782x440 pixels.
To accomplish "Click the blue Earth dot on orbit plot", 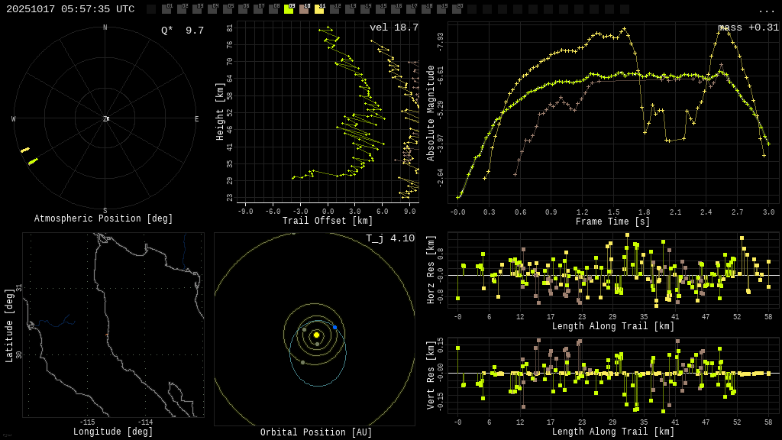I will 334,327.
